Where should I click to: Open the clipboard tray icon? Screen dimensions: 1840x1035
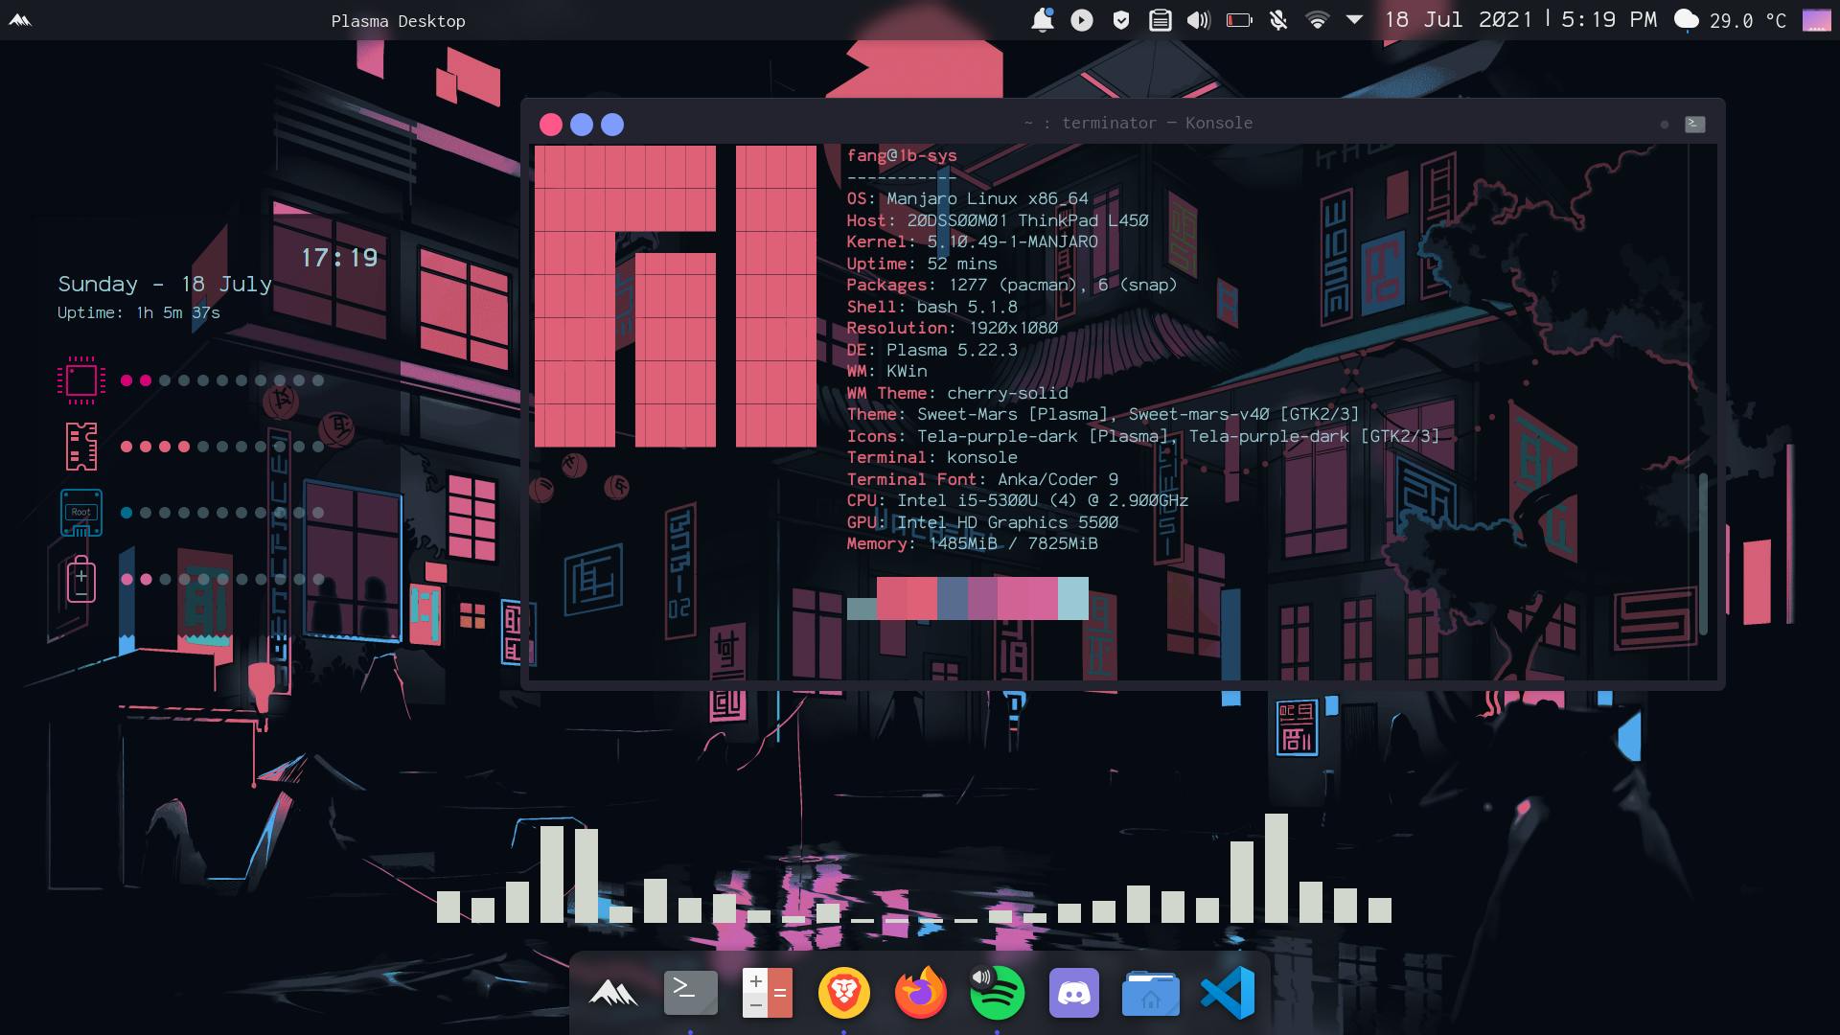pos(1160,20)
